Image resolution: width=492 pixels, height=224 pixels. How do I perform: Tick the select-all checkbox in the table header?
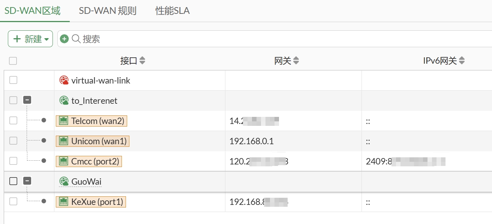(13, 61)
